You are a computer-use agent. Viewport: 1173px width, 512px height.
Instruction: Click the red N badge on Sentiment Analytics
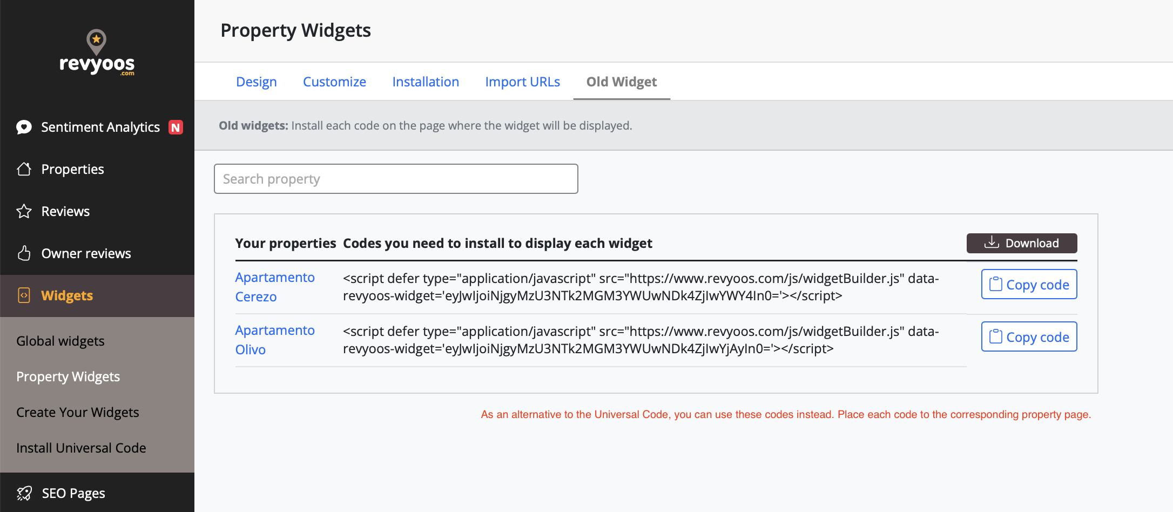(x=176, y=127)
